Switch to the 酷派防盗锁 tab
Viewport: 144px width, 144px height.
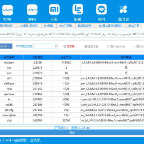pyautogui.click(x=84, y=26)
